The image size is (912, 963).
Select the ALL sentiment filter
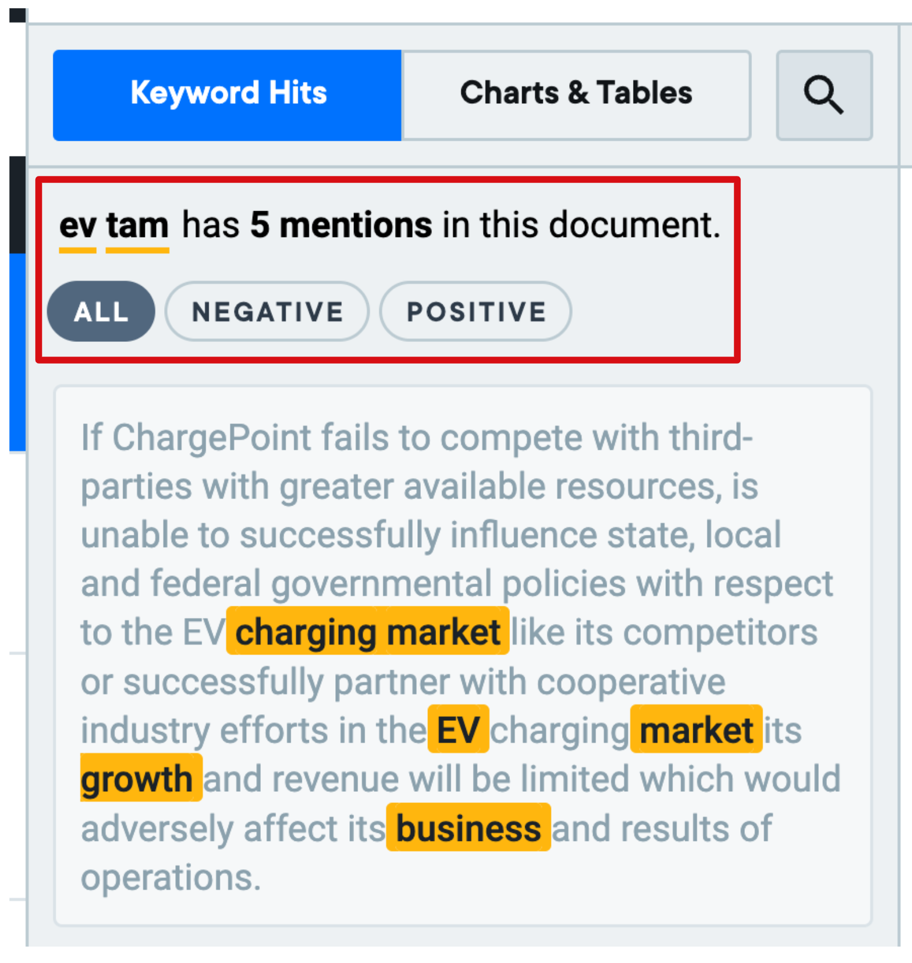pyautogui.click(x=101, y=311)
